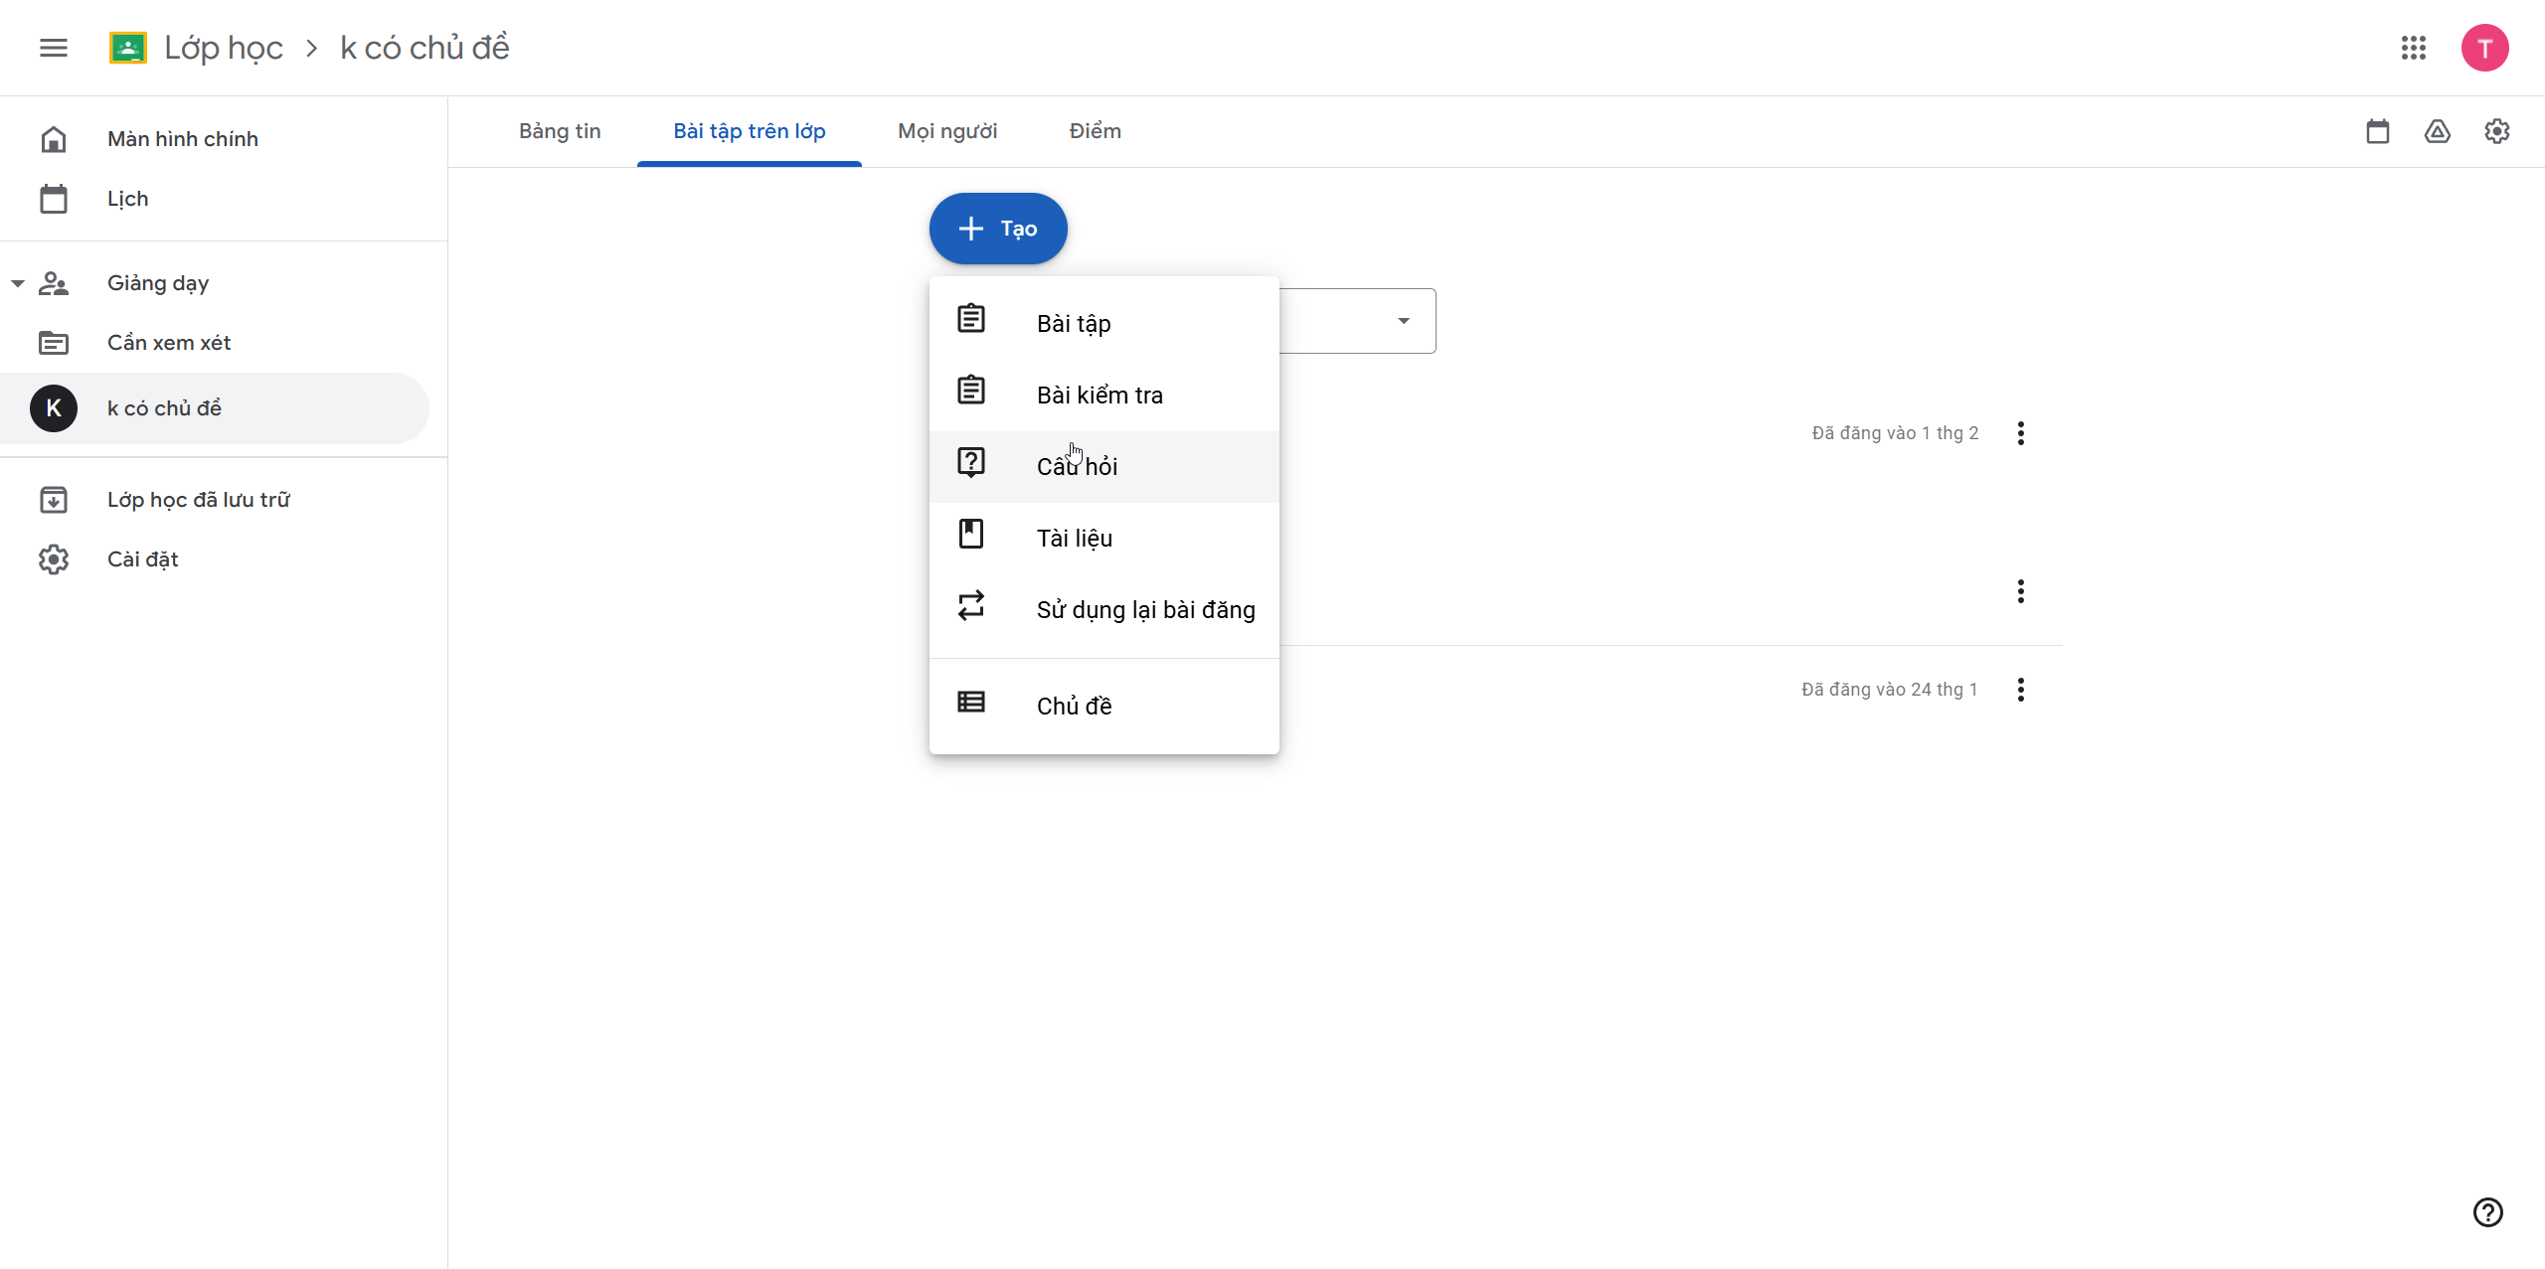Viewport: 2545px width, 1269px height.
Task: Open the class Google Calendar icon
Action: pos(2377,131)
